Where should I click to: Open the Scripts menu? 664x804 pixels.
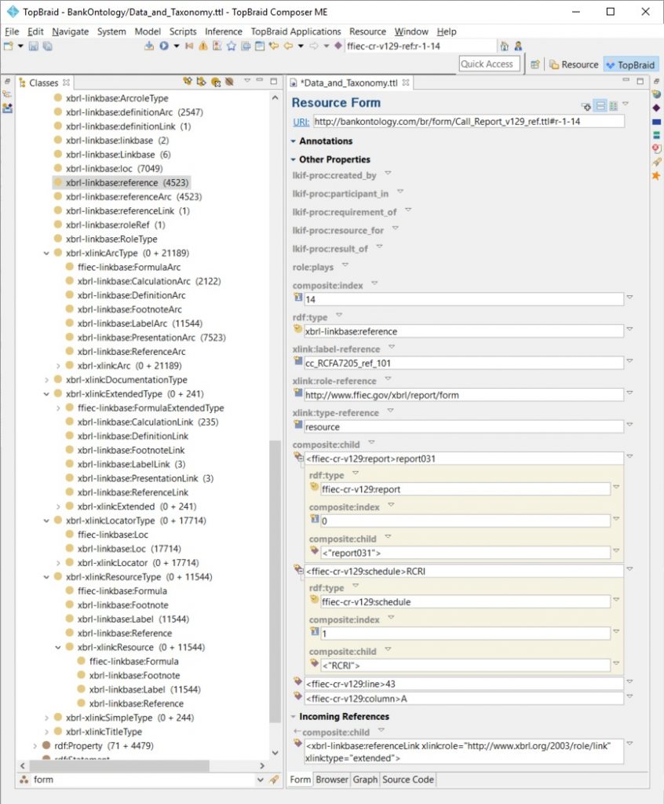coord(183,31)
